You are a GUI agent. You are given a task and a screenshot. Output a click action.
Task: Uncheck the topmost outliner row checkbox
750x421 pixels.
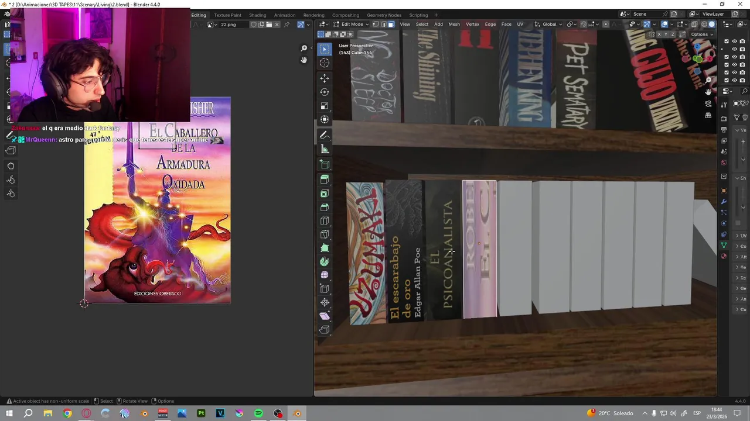tap(727, 42)
